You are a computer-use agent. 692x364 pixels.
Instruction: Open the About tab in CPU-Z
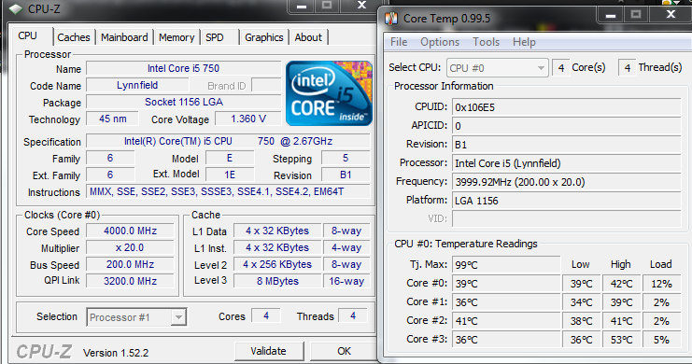point(308,37)
